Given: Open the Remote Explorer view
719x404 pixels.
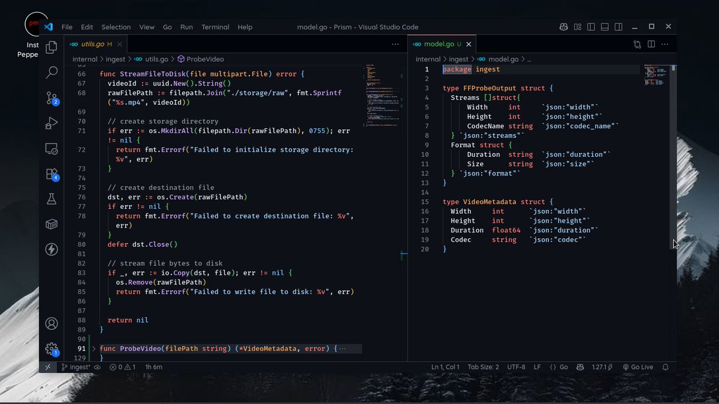Looking at the screenshot, I should (x=52, y=149).
